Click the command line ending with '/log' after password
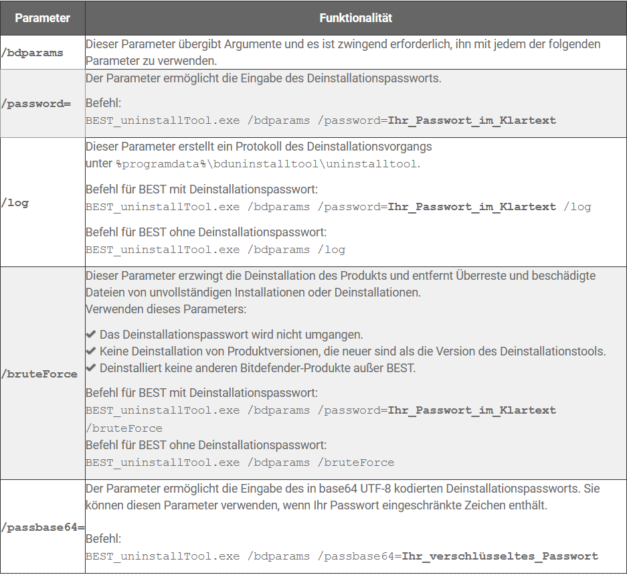This screenshot has width=627, height=575. [339, 207]
